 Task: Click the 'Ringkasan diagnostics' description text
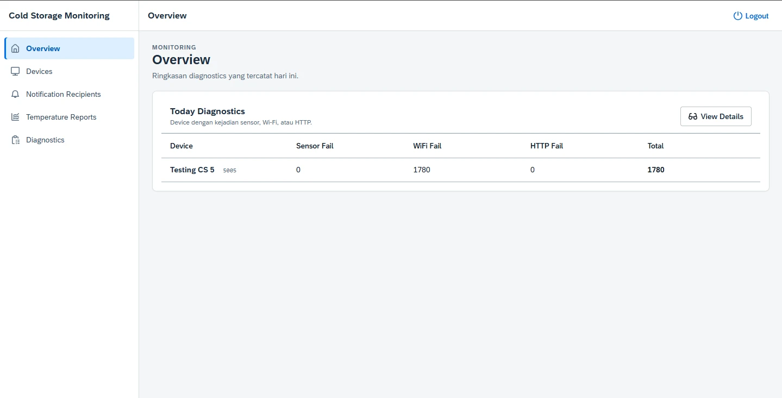[x=225, y=76]
